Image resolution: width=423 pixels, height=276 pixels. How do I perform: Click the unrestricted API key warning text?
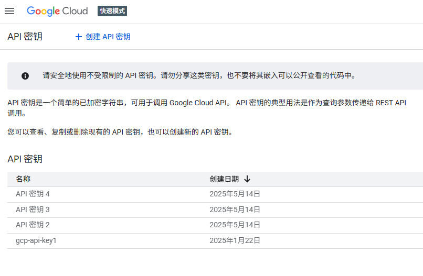199,76
